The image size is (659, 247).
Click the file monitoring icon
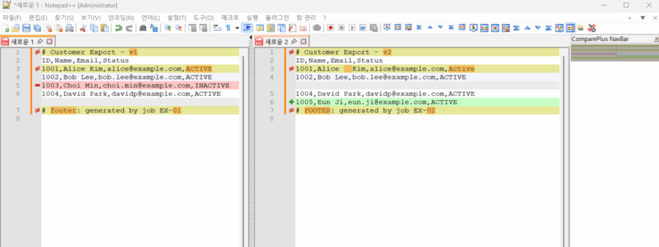pos(317,28)
